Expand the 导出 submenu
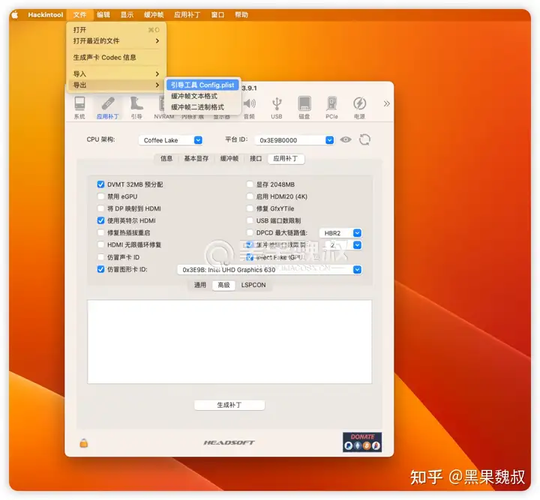This screenshot has width=540, height=500. pos(116,85)
